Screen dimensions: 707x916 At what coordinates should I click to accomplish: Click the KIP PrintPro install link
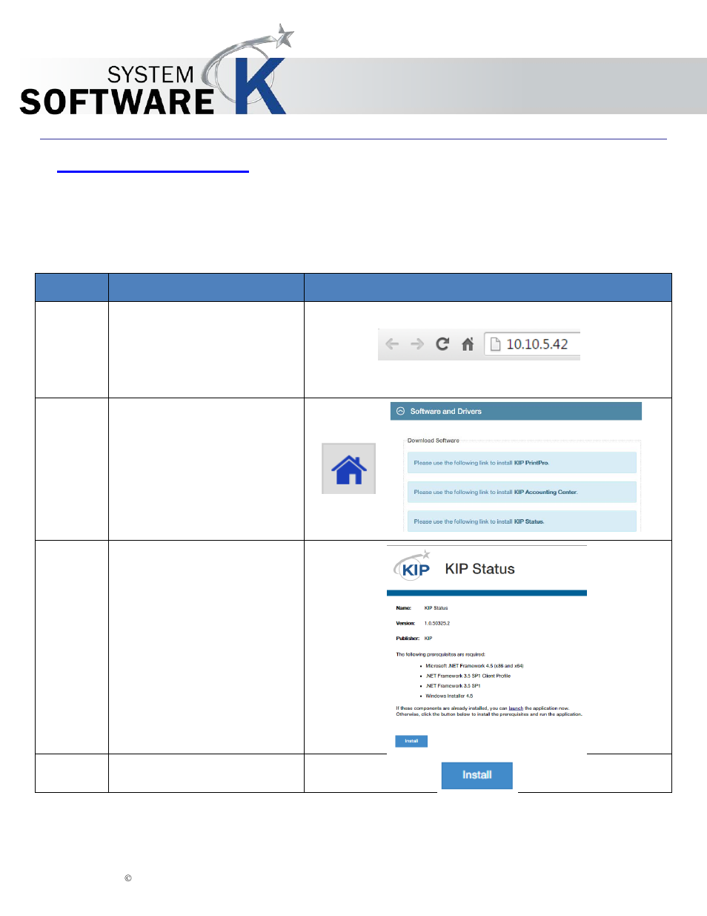pyautogui.click(x=522, y=463)
